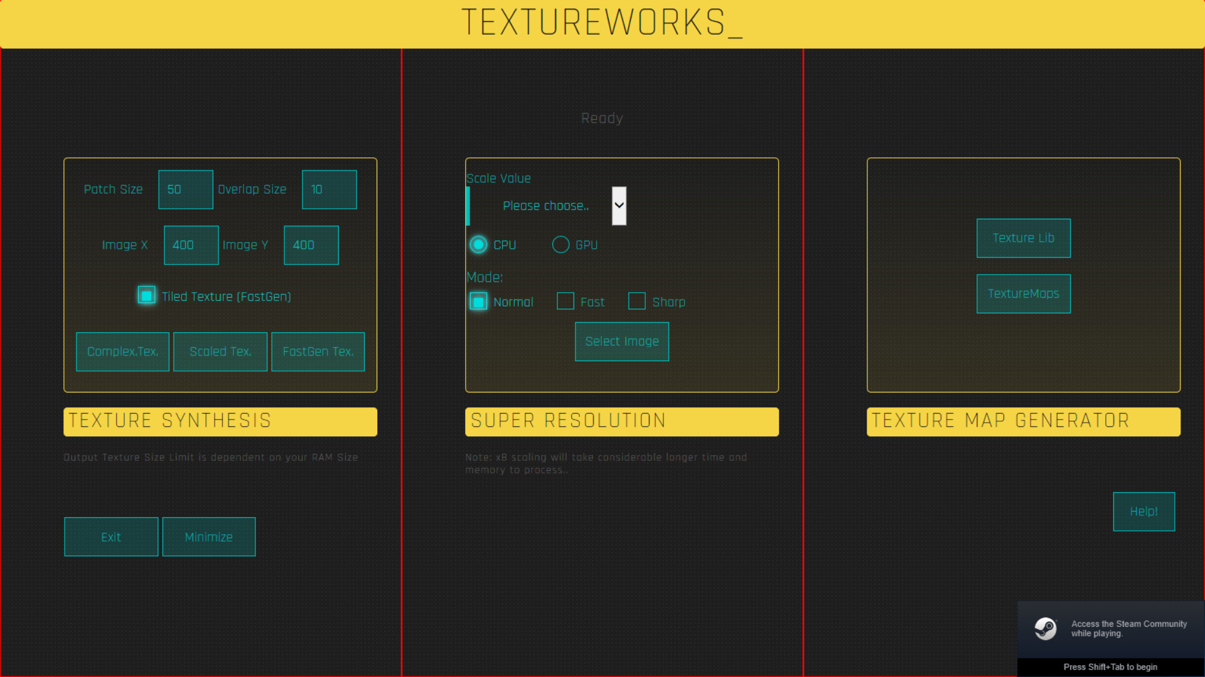Open the Scale Value dropdown arrow

click(x=619, y=206)
